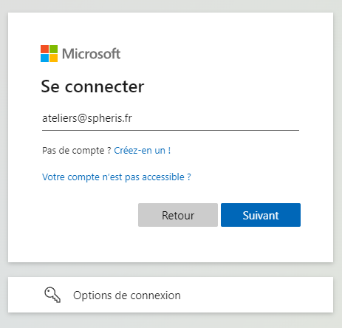Screen dimensions: 342x328
Task: Click the 'Se connecter' heading
Action: [92, 86]
